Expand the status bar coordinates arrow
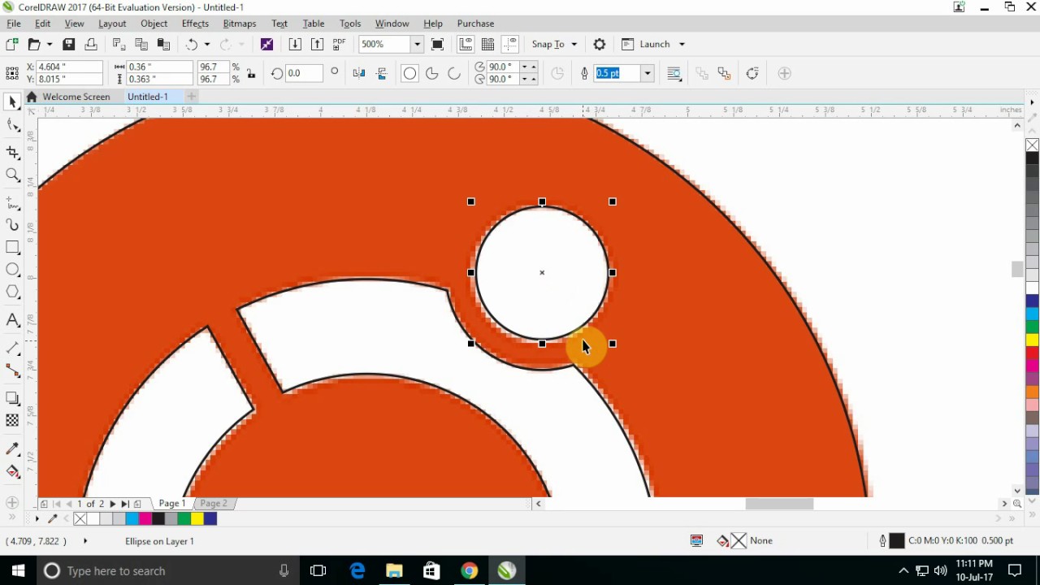This screenshot has width=1040, height=585. point(84,541)
